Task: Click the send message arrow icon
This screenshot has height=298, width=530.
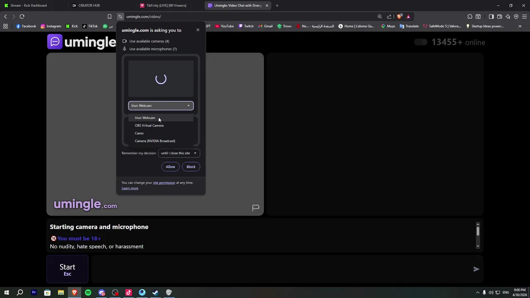Action: pyautogui.click(x=476, y=269)
